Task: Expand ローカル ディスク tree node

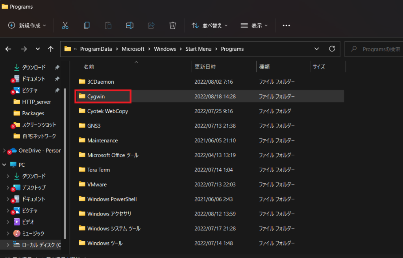Action: tap(8, 245)
